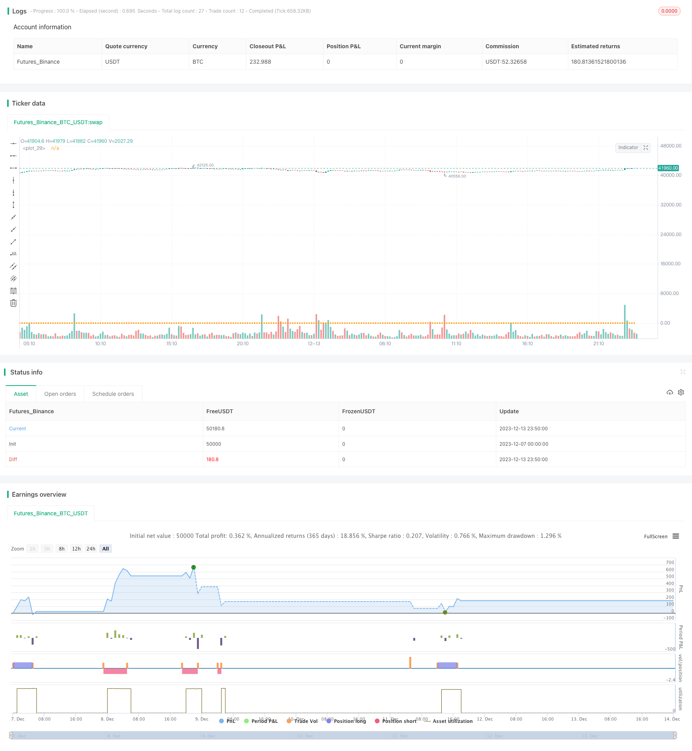Click the Futures_Binance_BTC_USDT:swap ticker tab
This screenshot has width=692, height=751.
58,122
